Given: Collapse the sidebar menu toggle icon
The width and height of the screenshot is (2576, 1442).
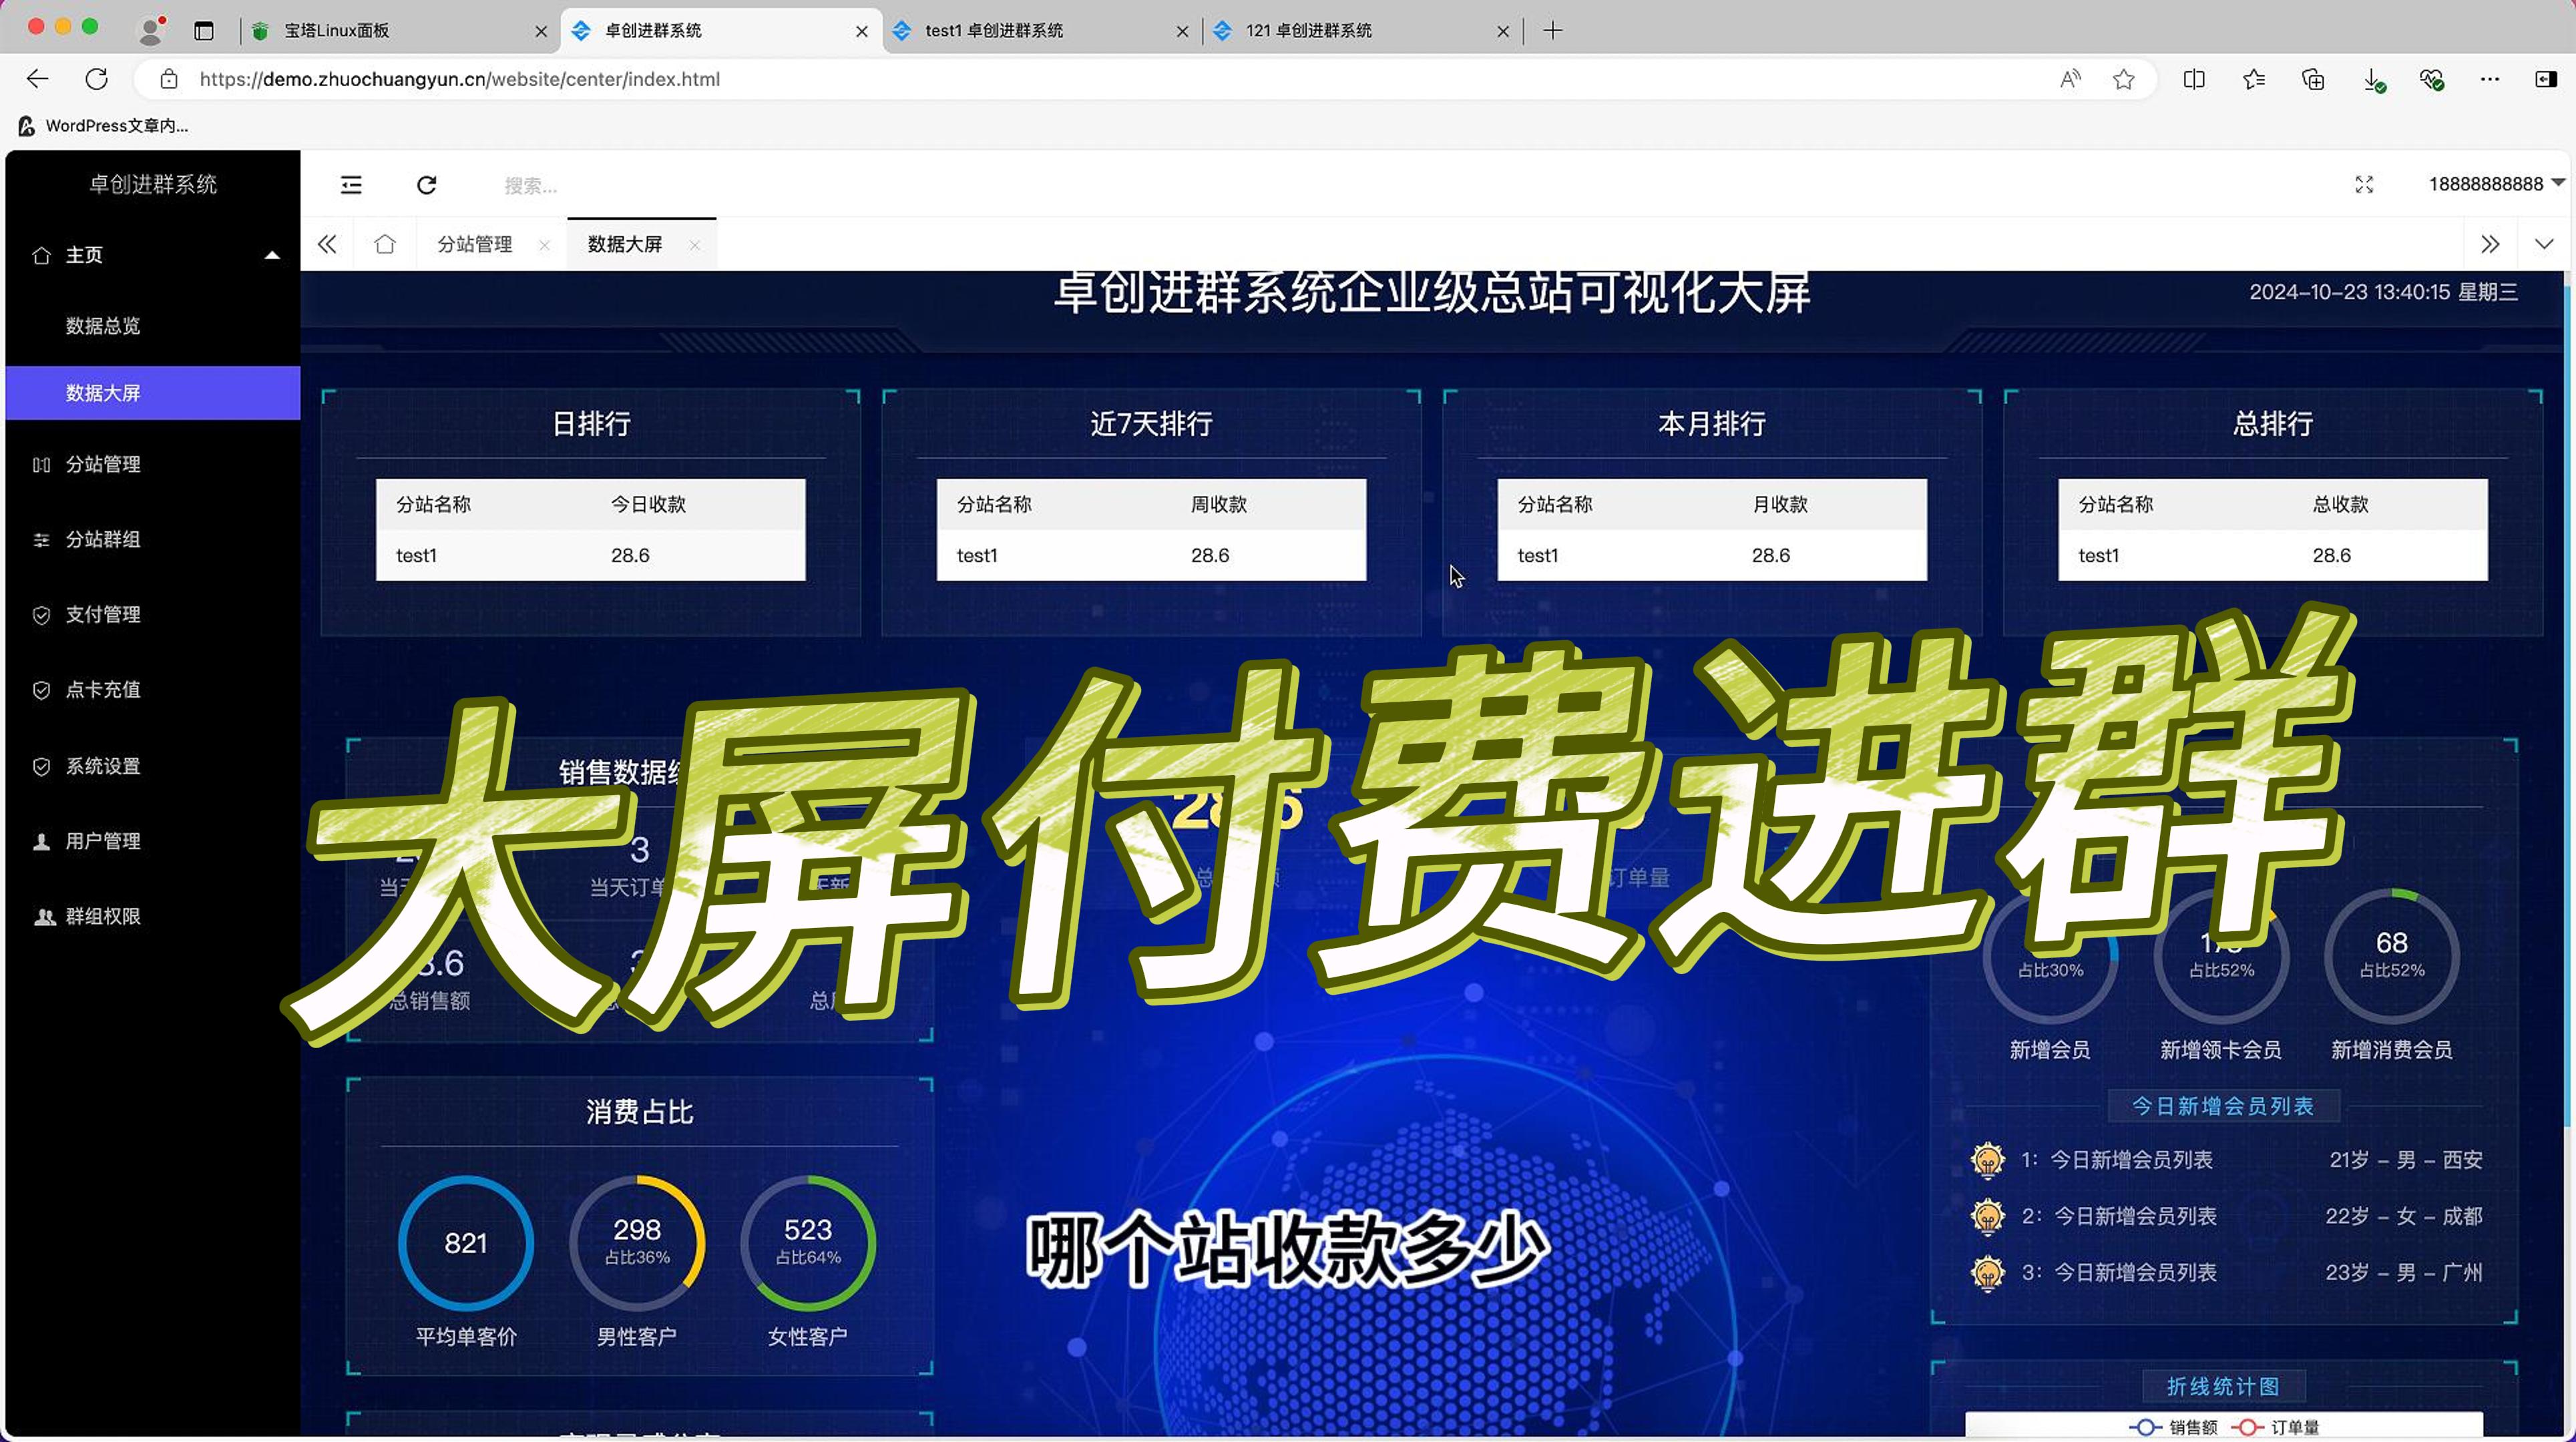Looking at the screenshot, I should click(351, 185).
